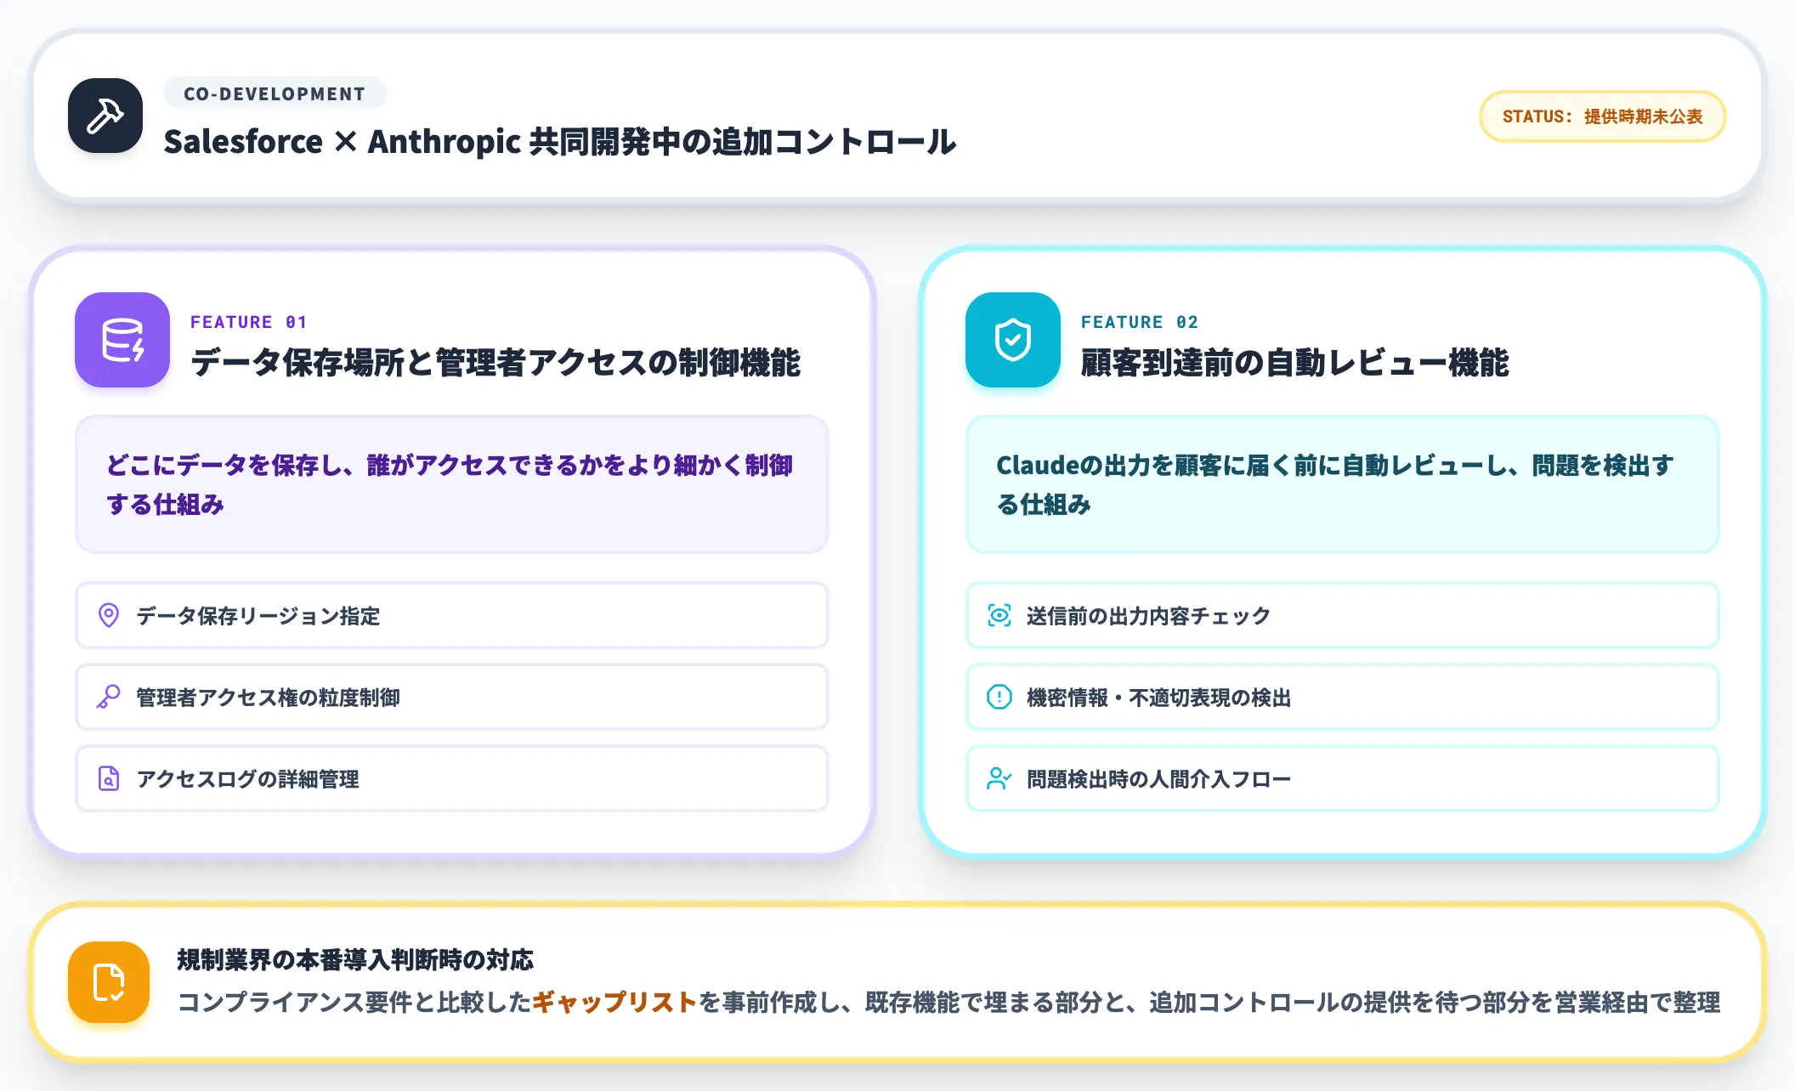The height and width of the screenshot is (1091, 1795).
Task: Select the アクセスログの詳細管理 row
Action: [x=452, y=778]
